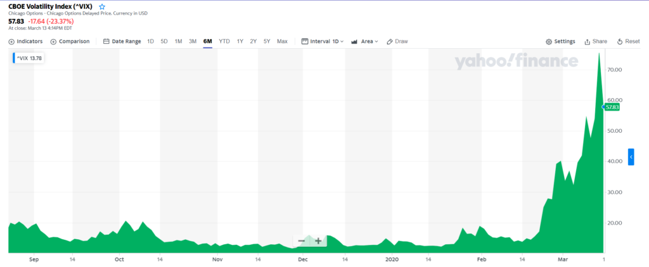This screenshot has width=649, height=267.
Task: Share the chart
Action: tap(596, 41)
